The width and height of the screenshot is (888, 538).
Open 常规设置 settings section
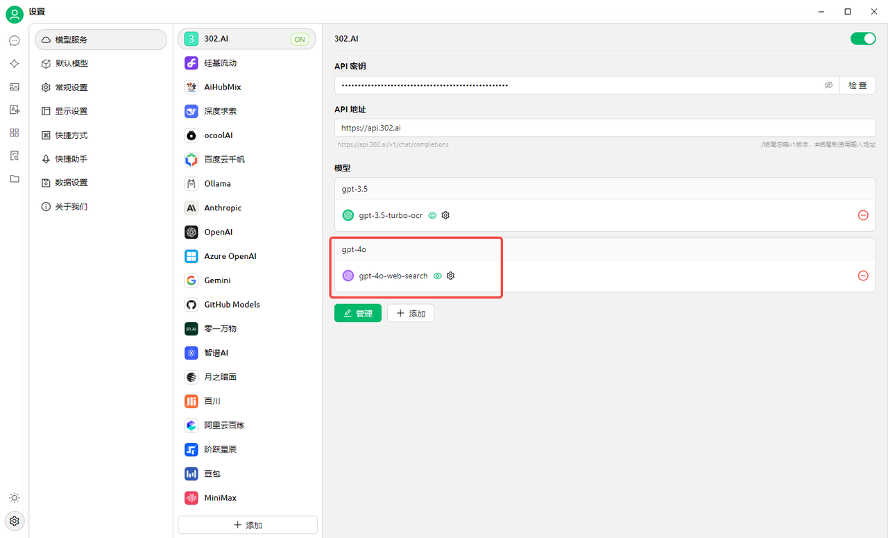101,87
